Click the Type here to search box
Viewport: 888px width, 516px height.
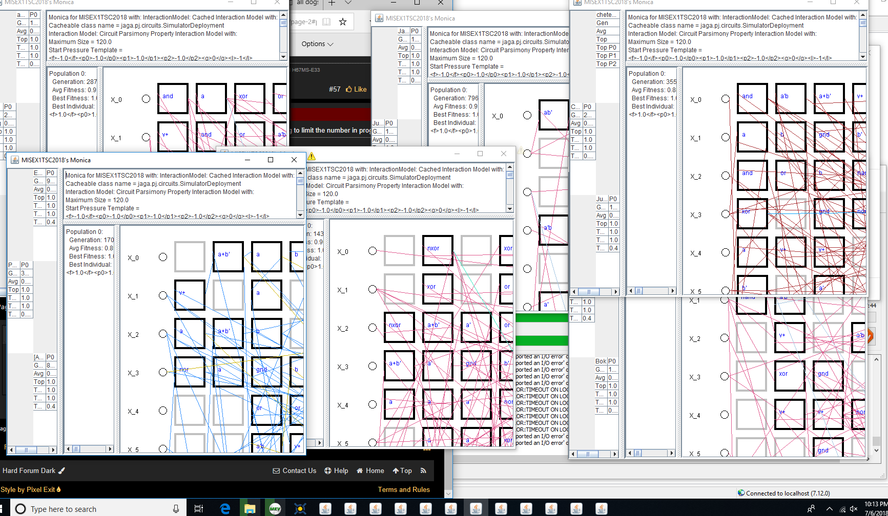97,509
